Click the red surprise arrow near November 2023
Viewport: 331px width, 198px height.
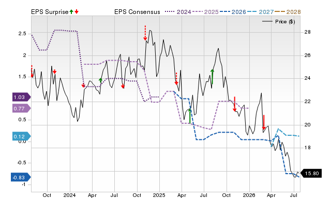click(54, 72)
